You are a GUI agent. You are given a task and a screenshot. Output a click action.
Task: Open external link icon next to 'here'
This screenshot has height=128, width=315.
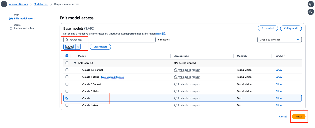click(x=164, y=34)
